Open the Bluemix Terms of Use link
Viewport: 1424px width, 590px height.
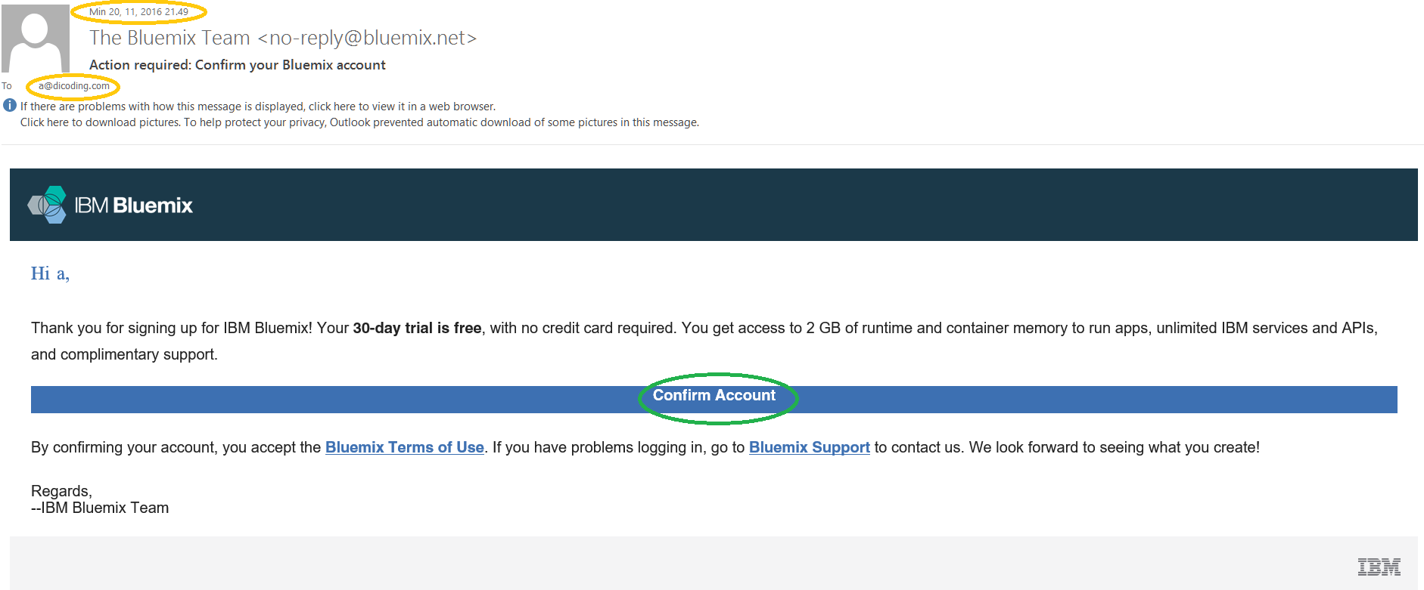[404, 447]
